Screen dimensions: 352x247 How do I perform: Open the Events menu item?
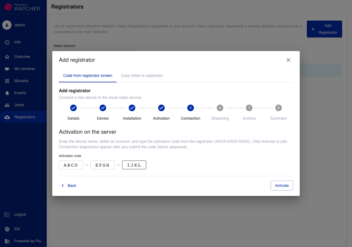23,93
